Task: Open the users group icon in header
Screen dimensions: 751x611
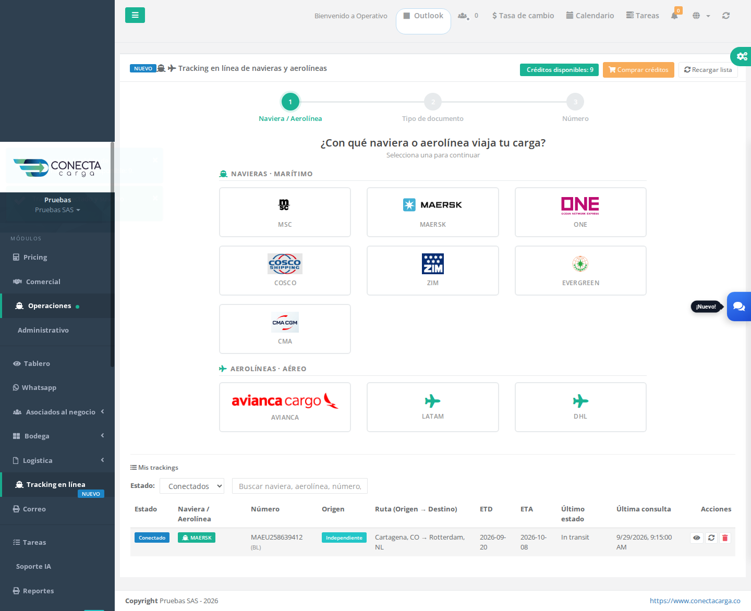Action: pyautogui.click(x=463, y=16)
